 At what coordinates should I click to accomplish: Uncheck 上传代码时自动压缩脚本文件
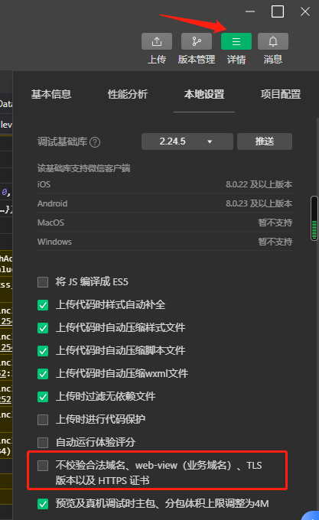tap(43, 351)
